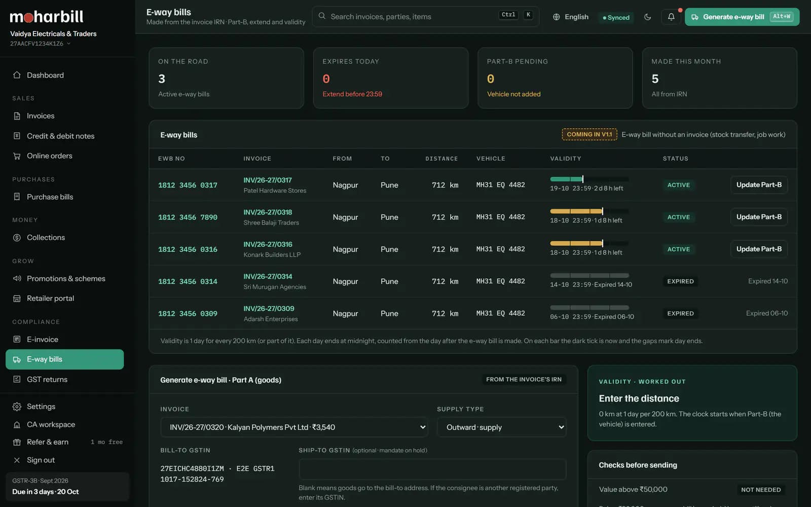The image size is (811, 507).
Task: Open e-way bill number 1812 3456 0314
Action: tap(188, 281)
